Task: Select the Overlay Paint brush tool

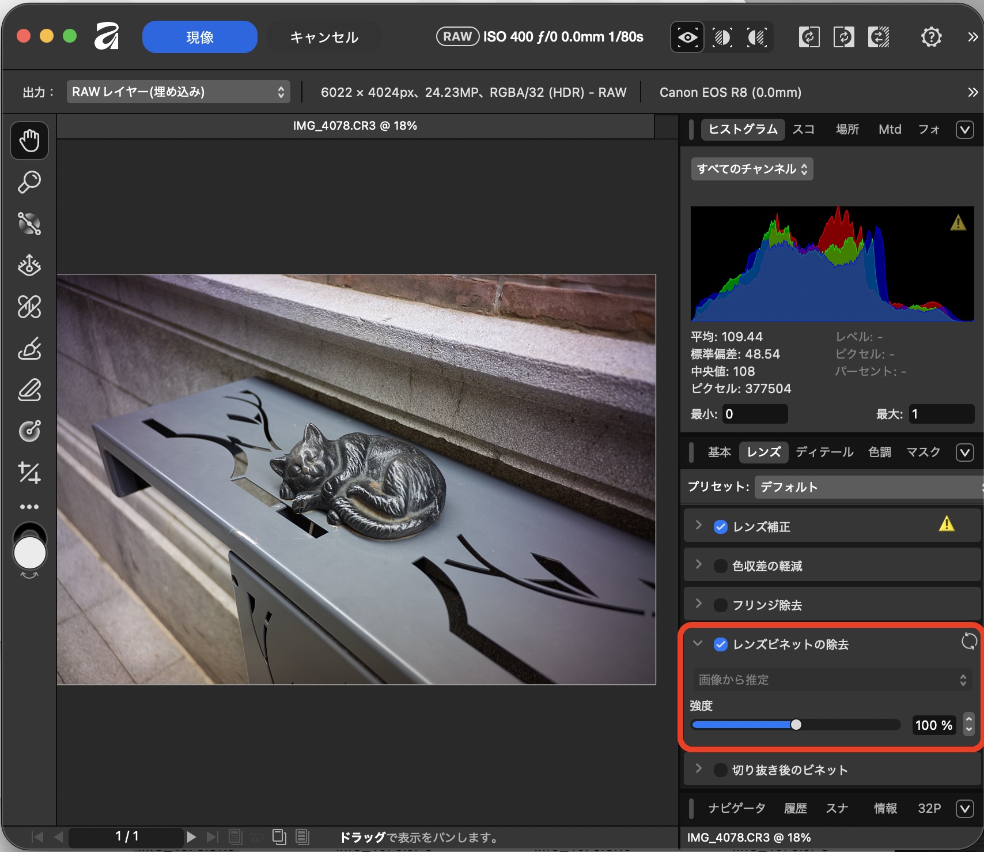Action: (x=29, y=348)
